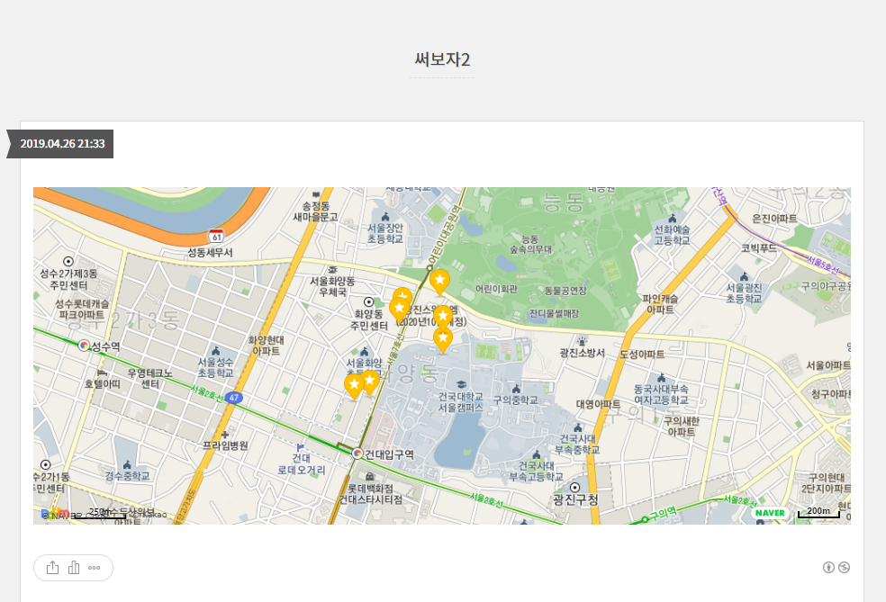This screenshot has width=886, height=602.
Task: Click the 롯데백화점 store icon
Action: (x=369, y=477)
